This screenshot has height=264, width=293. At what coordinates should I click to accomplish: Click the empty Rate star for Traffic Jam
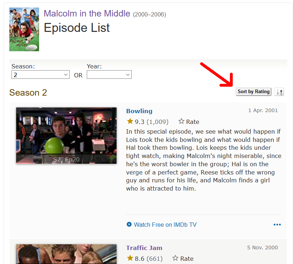click(175, 258)
